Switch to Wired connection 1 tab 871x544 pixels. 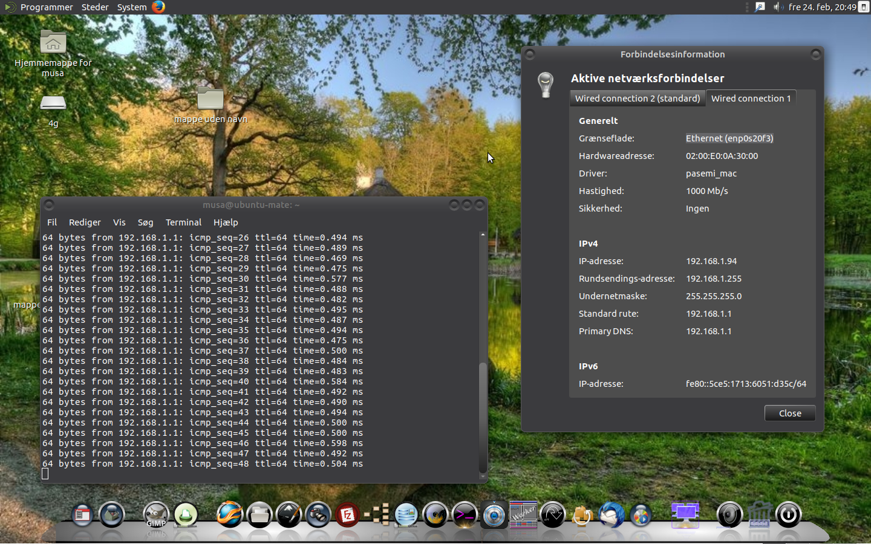[x=751, y=98]
